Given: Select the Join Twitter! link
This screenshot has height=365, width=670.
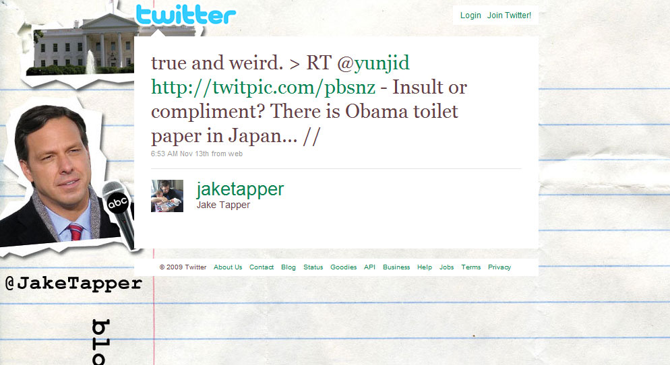Looking at the screenshot, I should (x=509, y=15).
